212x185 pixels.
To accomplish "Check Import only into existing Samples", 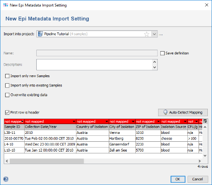I will (x=7, y=86).
